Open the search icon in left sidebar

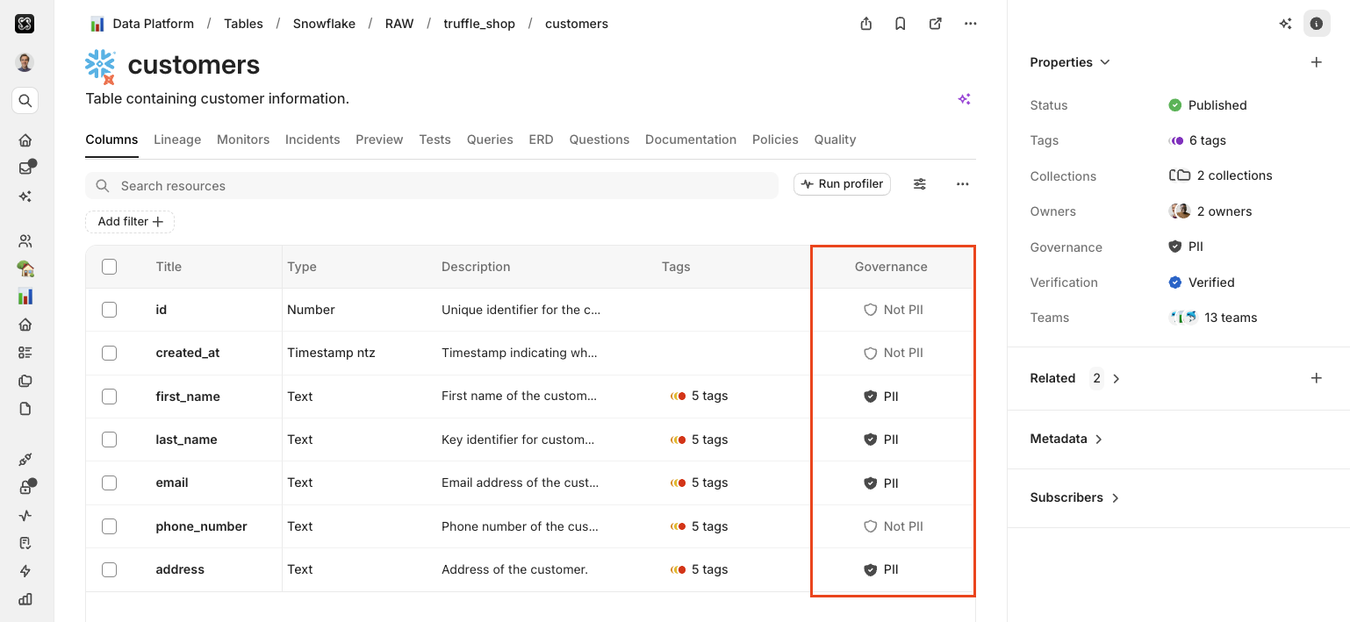25,101
